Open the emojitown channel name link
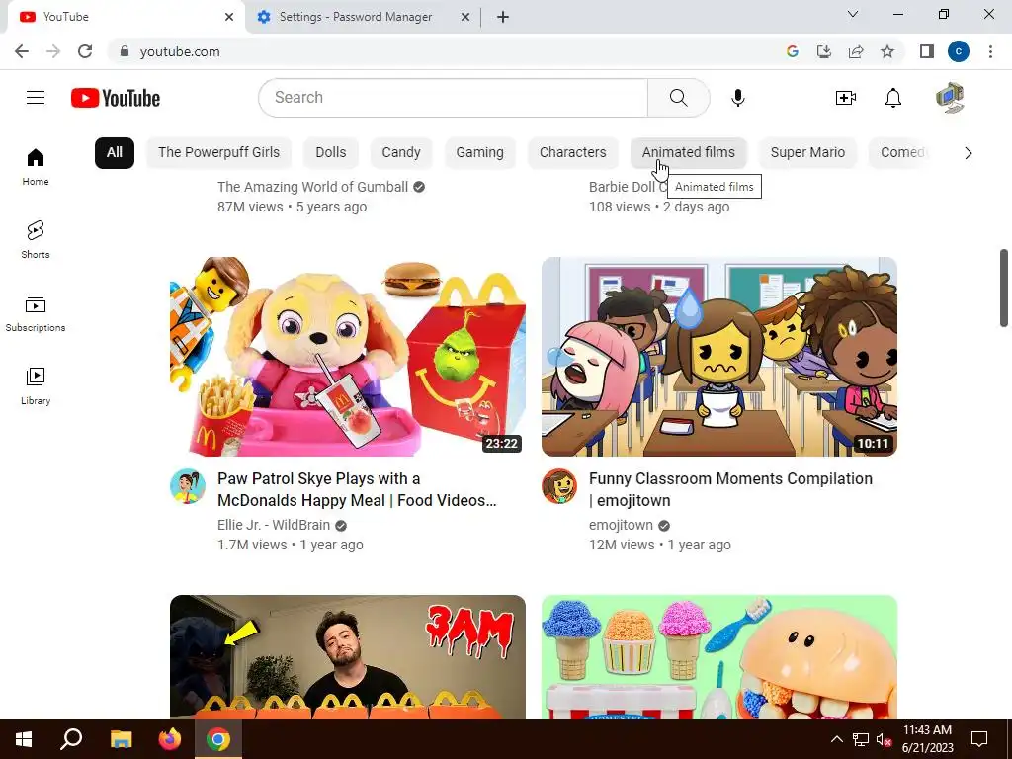 (x=621, y=525)
